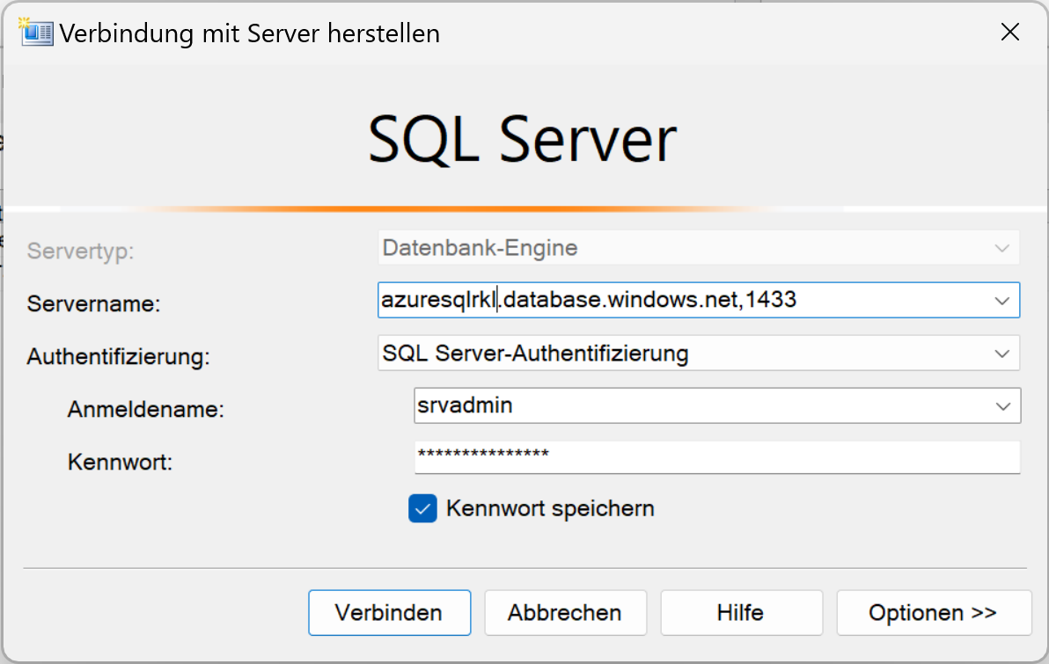Viewport: 1049px width, 664px height.
Task: Uncheck the Kennwort speichern checkbox
Action: pyautogui.click(x=422, y=508)
